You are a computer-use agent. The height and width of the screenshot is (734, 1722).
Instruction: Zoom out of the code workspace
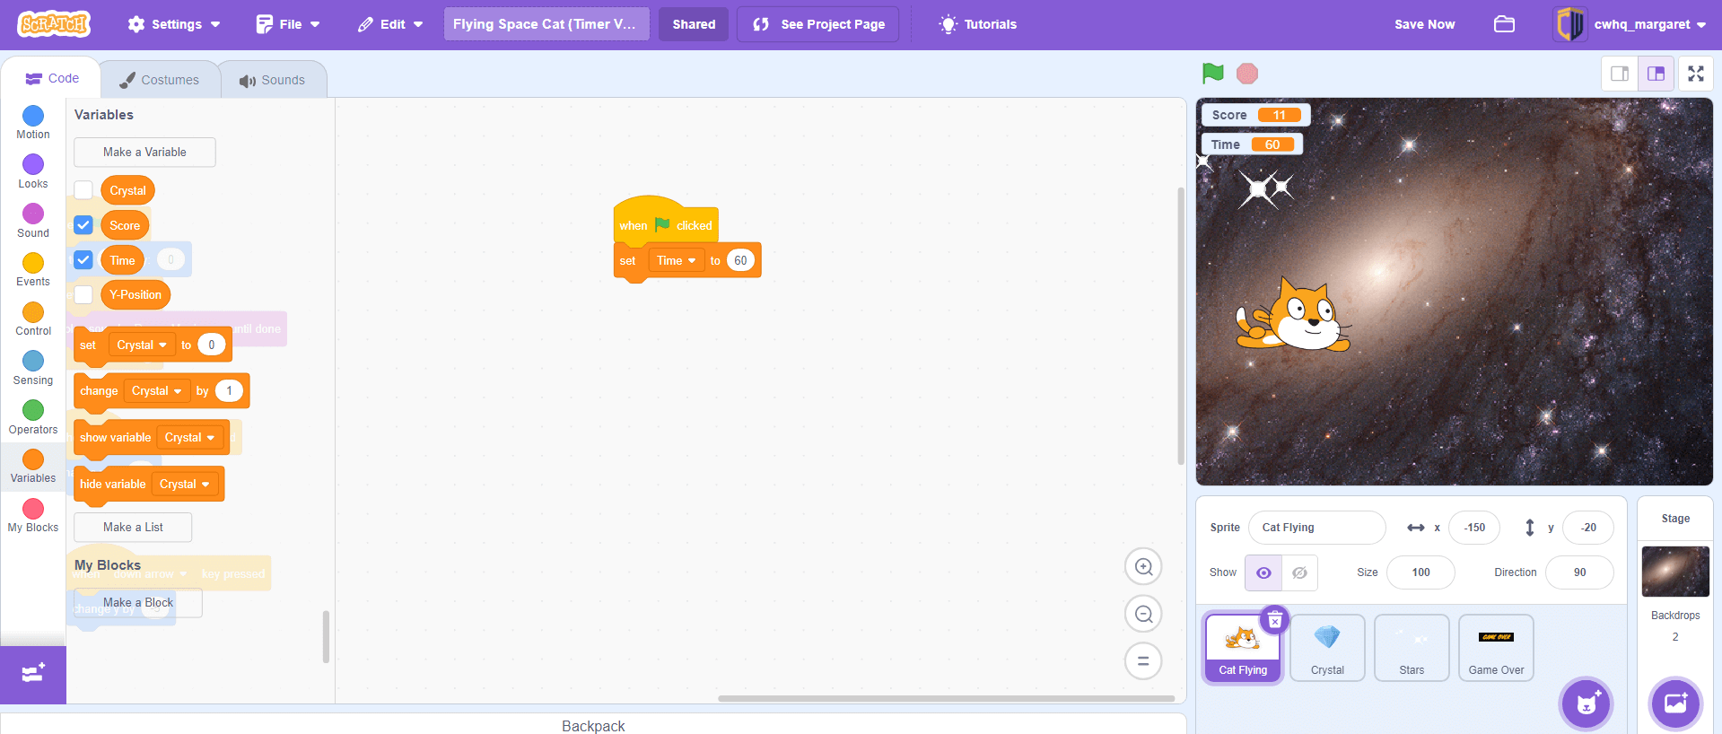[1143, 615]
